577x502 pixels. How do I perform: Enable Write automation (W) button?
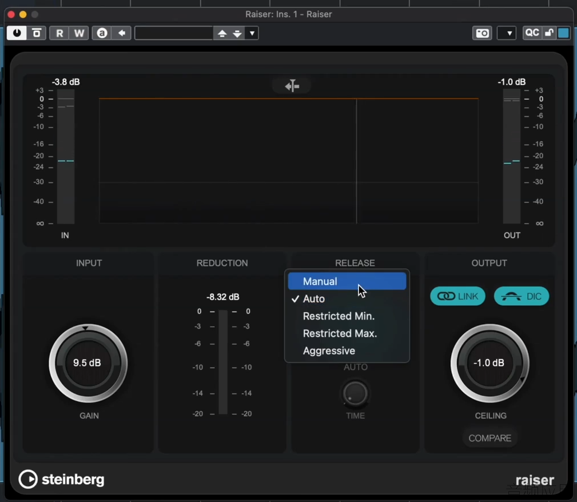point(79,33)
